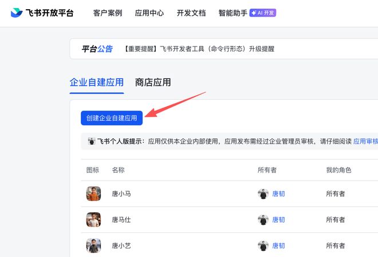Open the 应用审核 link in the tip

point(365,141)
